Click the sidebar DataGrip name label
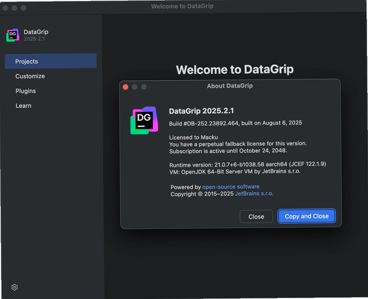 (36, 32)
